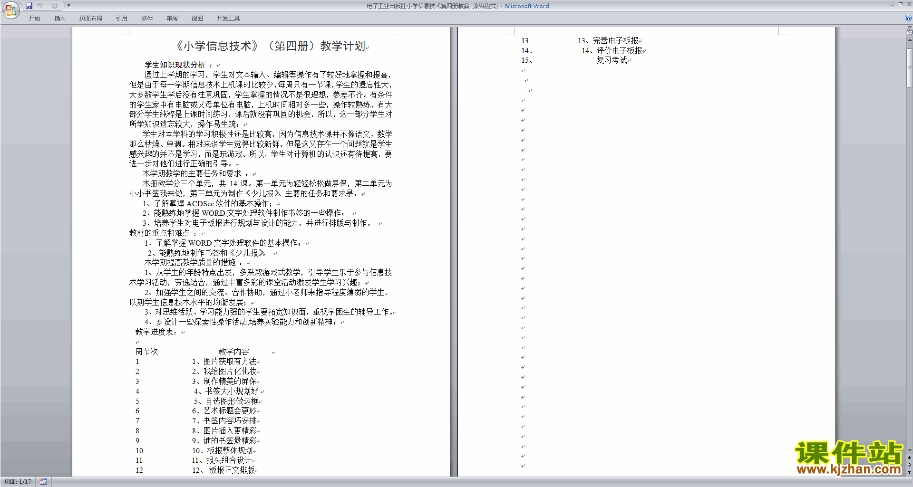Open the 插入 ribbon tab
913x487 pixels.
(59, 18)
